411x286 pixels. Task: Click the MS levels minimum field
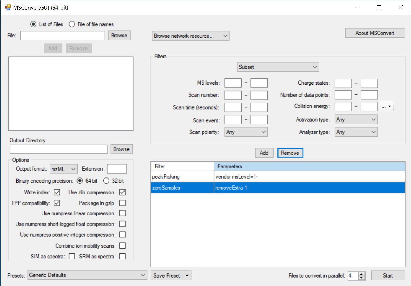click(x=233, y=83)
